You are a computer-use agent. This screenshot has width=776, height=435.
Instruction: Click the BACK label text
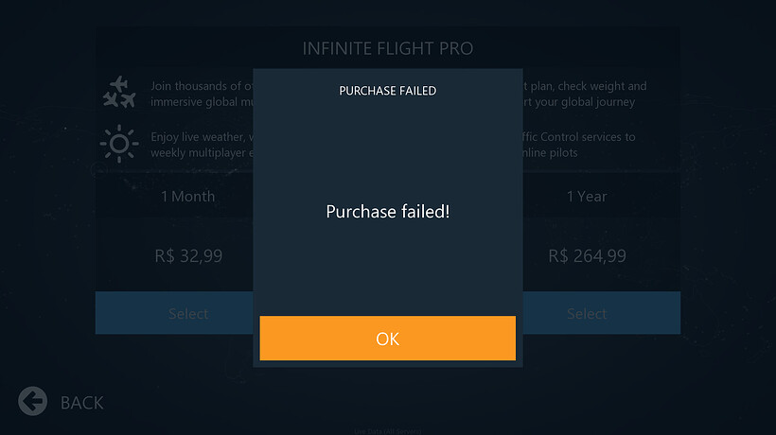(82, 403)
